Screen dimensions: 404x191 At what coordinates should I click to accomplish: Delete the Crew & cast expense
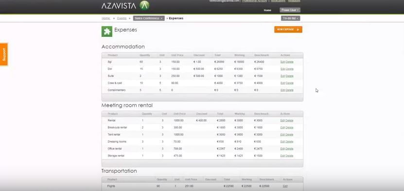point(290,83)
